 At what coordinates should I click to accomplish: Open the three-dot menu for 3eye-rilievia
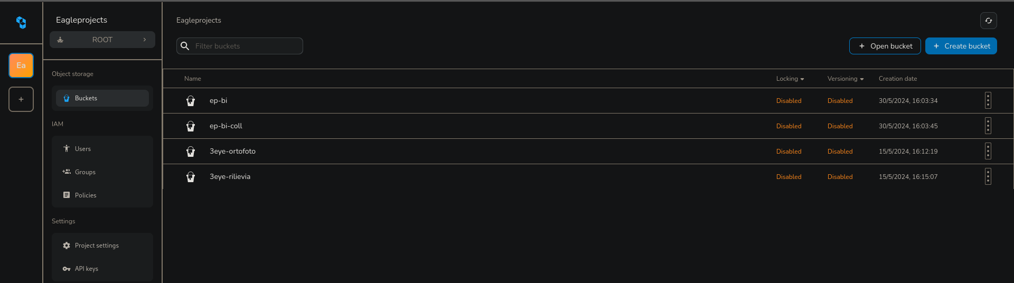tap(988, 177)
